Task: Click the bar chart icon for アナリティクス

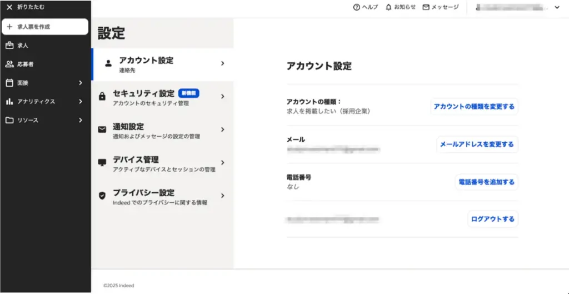Action: click(x=9, y=102)
